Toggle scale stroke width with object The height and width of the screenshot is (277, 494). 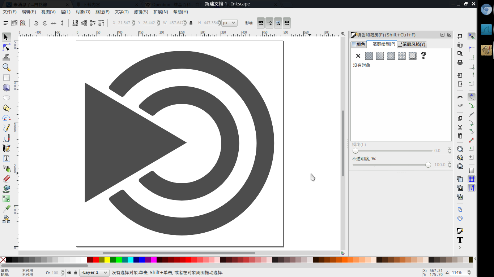click(261, 23)
